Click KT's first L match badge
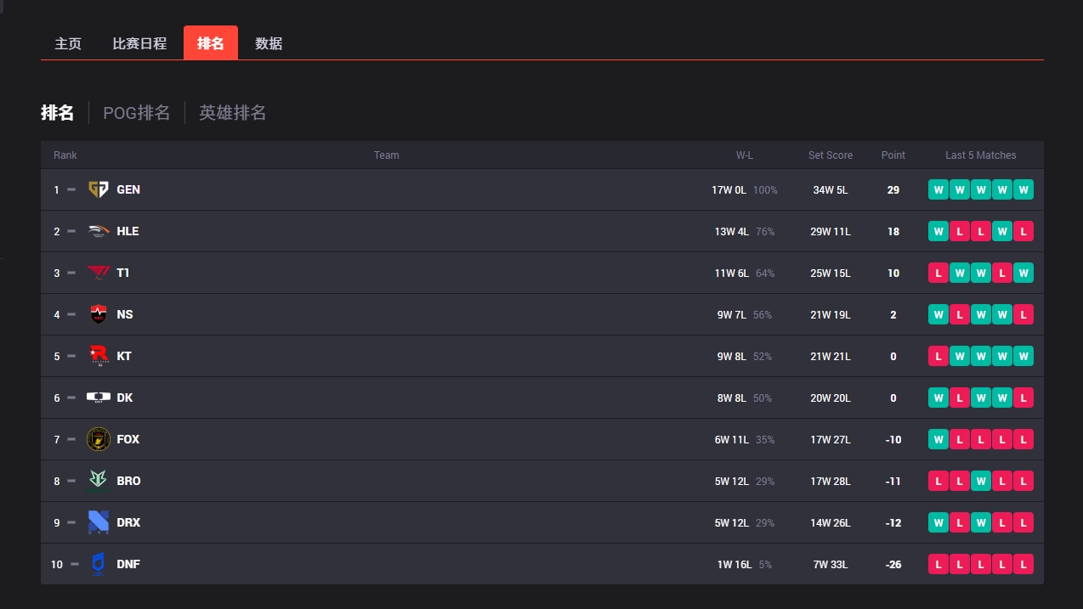1083x609 pixels. pos(938,356)
